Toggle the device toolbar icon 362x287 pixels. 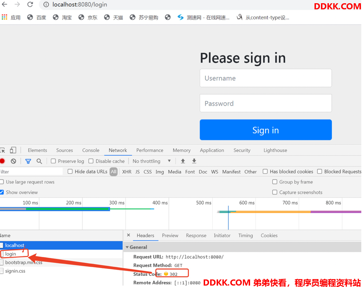tap(13, 150)
